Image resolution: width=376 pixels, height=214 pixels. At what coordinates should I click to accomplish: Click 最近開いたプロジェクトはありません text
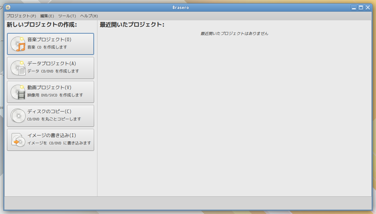point(234,34)
